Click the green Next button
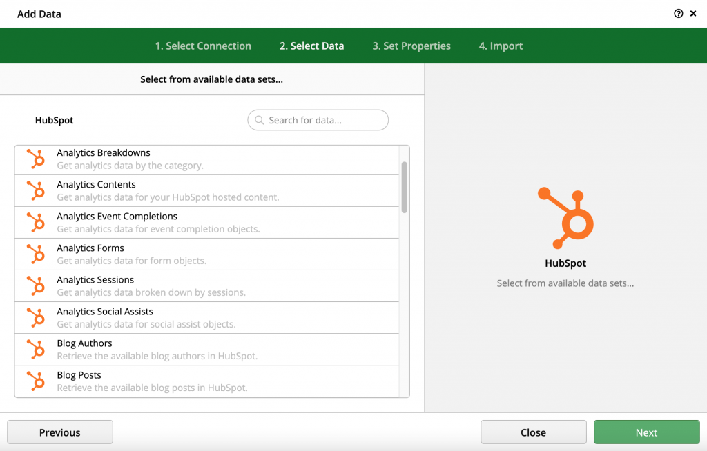The image size is (707, 451). click(x=646, y=432)
